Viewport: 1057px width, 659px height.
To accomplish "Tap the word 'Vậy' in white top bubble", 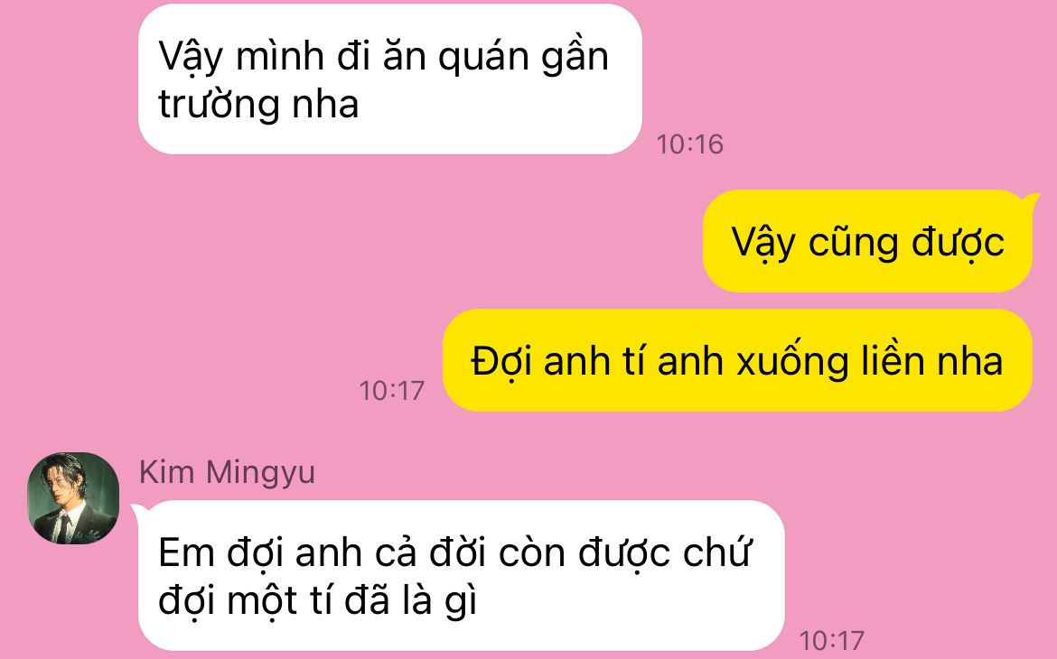I will [x=190, y=57].
